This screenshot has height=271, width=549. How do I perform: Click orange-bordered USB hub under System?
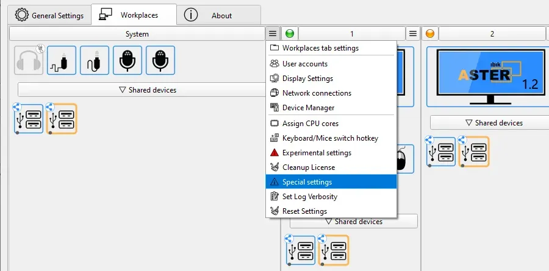point(62,119)
